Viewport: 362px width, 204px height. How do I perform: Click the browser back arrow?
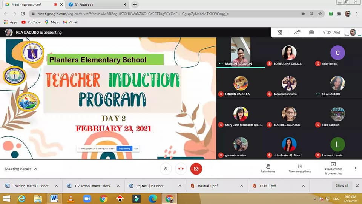click(x=6, y=14)
